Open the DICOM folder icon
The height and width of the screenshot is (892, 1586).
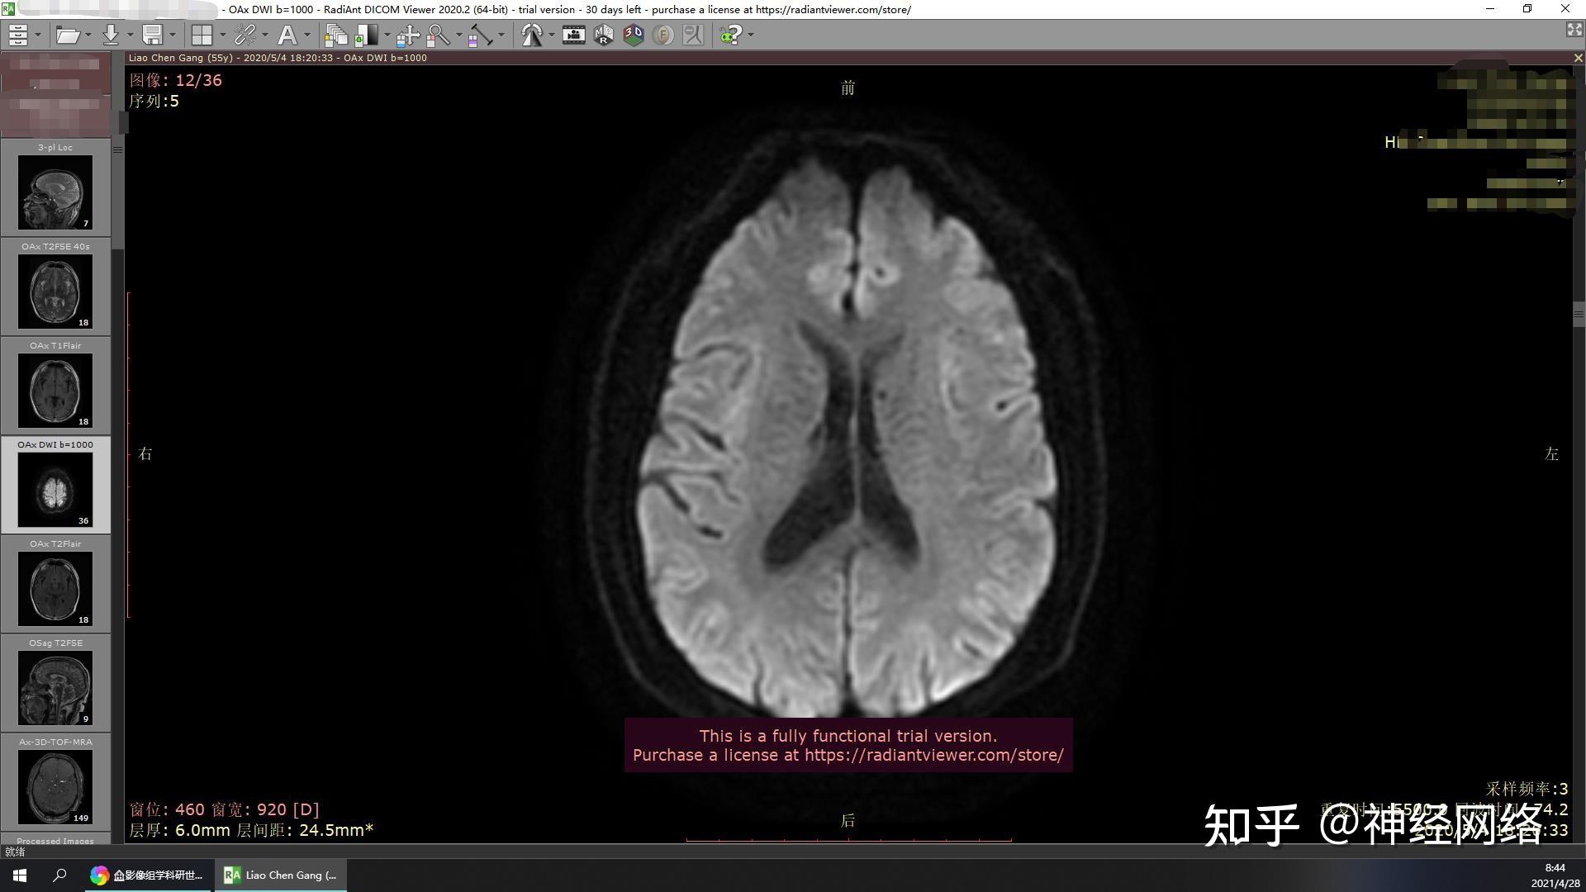pos(67,35)
